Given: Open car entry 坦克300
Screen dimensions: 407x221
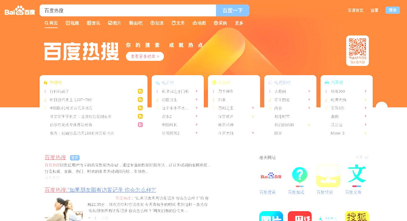Looking at the screenshot, I should pyautogui.click(x=338, y=91).
